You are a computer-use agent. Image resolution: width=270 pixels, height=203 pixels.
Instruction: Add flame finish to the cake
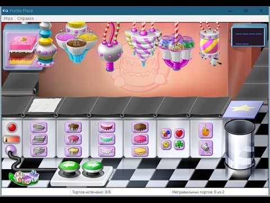[206, 130]
